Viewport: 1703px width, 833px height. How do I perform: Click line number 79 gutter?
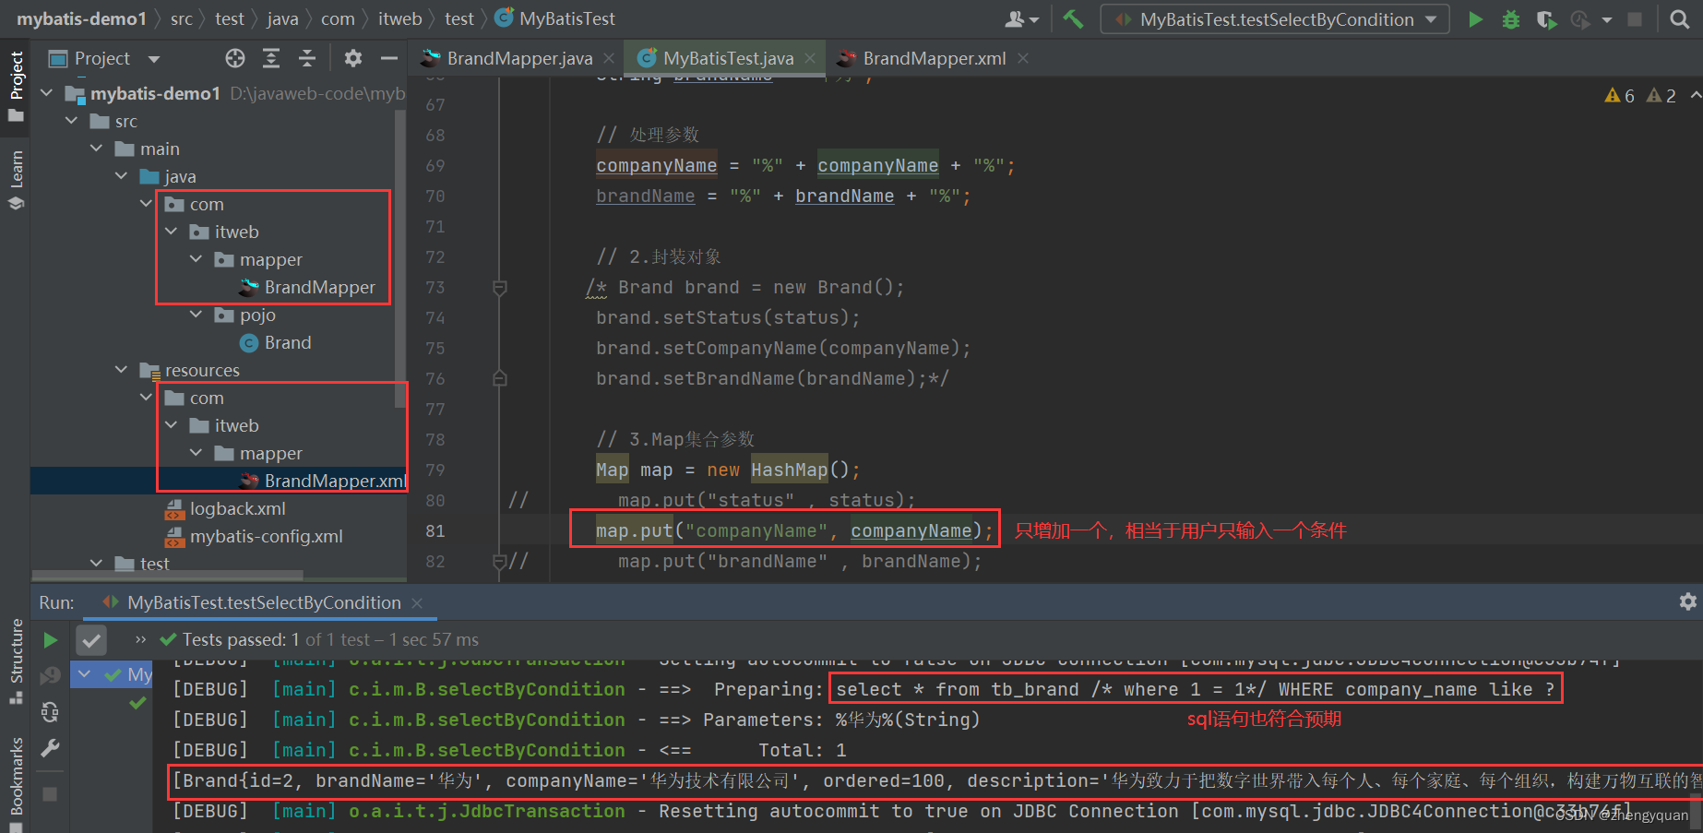coord(435,470)
